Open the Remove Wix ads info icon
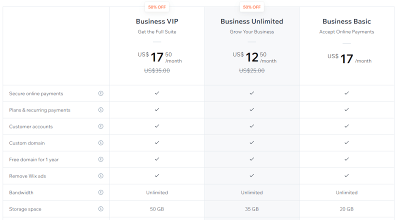This screenshot has width=400, height=220. coord(101,176)
